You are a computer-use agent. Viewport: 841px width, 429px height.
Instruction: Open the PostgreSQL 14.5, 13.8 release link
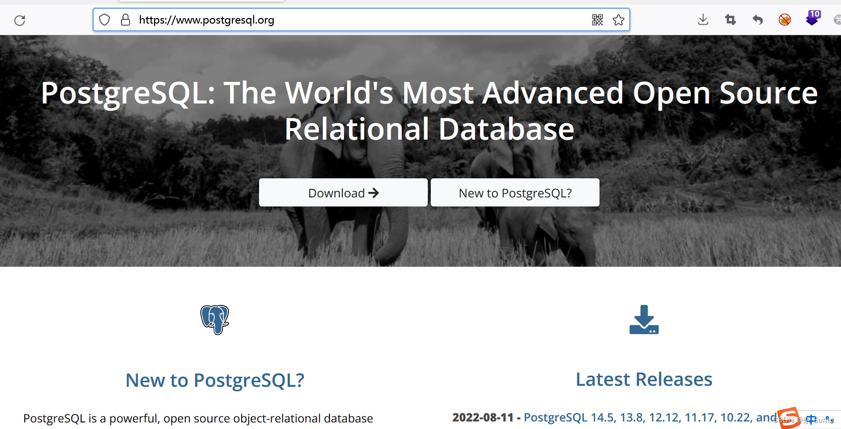point(650,417)
